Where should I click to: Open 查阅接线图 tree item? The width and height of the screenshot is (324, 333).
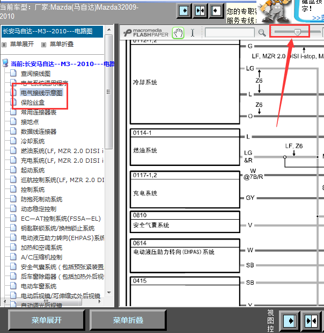(35, 74)
